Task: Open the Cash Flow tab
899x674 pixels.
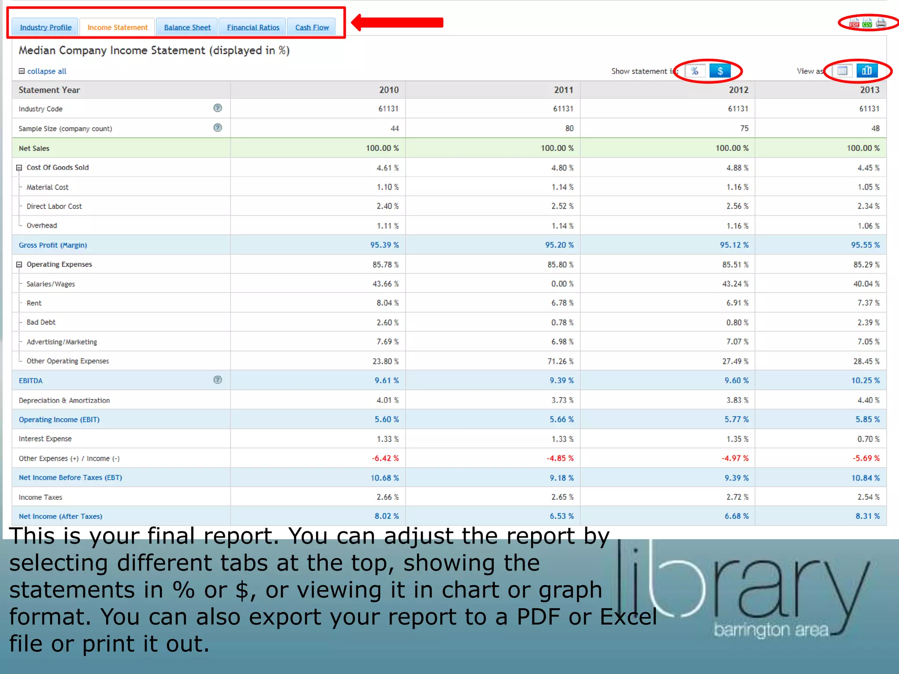Action: 312,27
